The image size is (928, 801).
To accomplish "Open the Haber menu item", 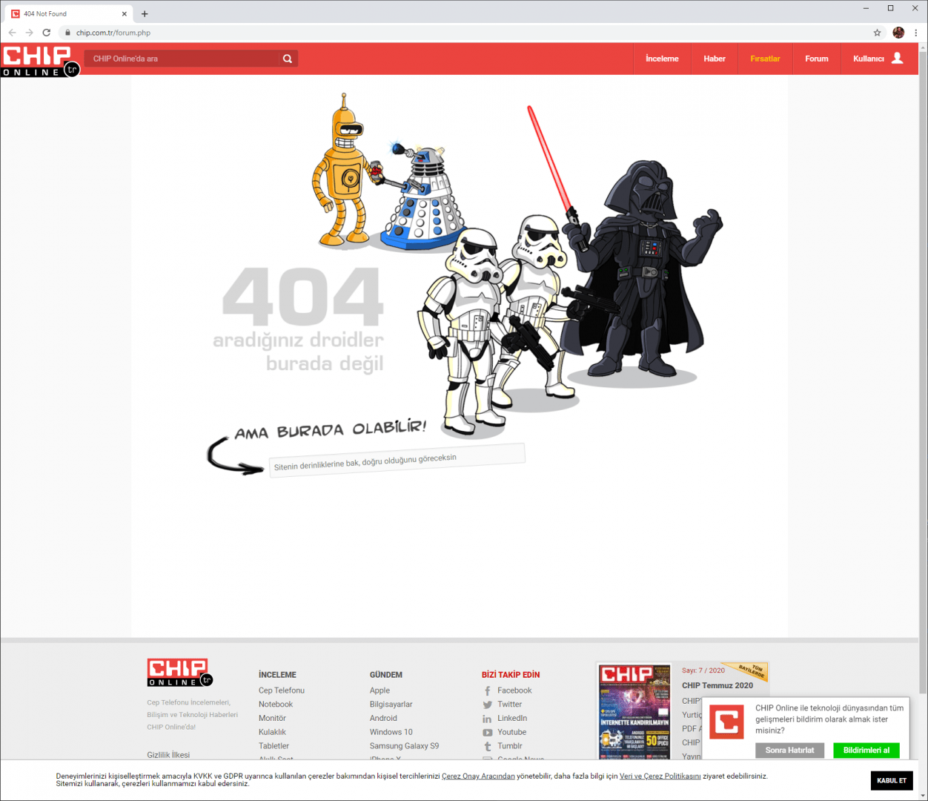I will click(715, 59).
